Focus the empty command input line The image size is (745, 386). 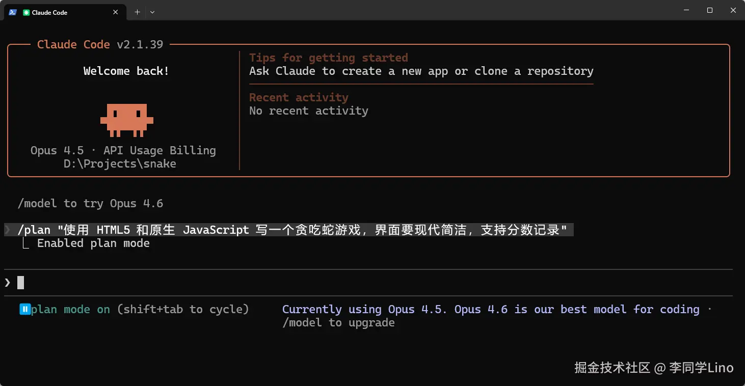tap(357, 282)
